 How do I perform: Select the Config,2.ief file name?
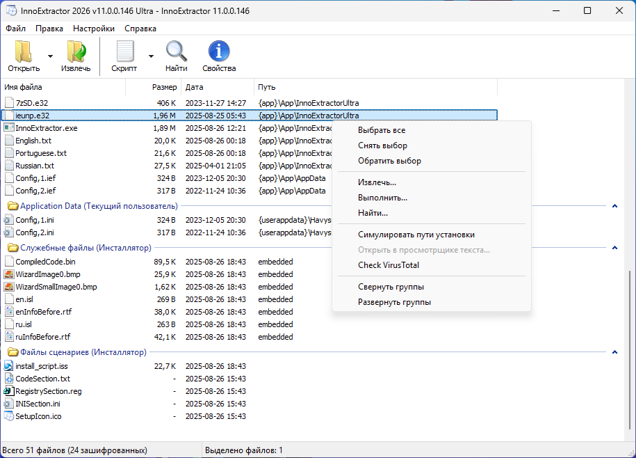coord(35,191)
